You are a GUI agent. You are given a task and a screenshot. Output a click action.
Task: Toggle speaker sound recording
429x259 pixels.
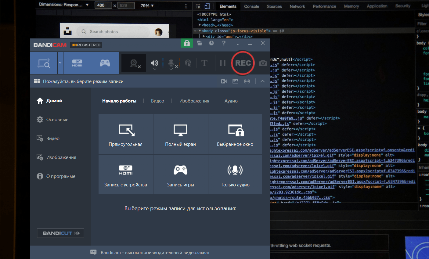[155, 63]
